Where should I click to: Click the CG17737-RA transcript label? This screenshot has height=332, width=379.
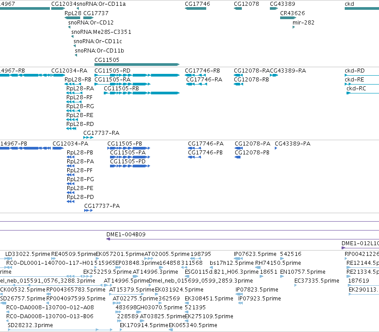[101, 133]
